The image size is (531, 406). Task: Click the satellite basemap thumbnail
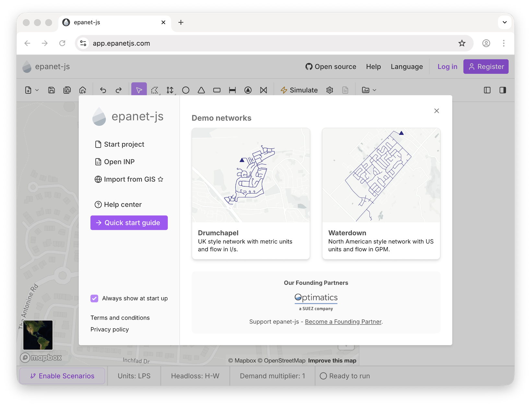coord(38,335)
